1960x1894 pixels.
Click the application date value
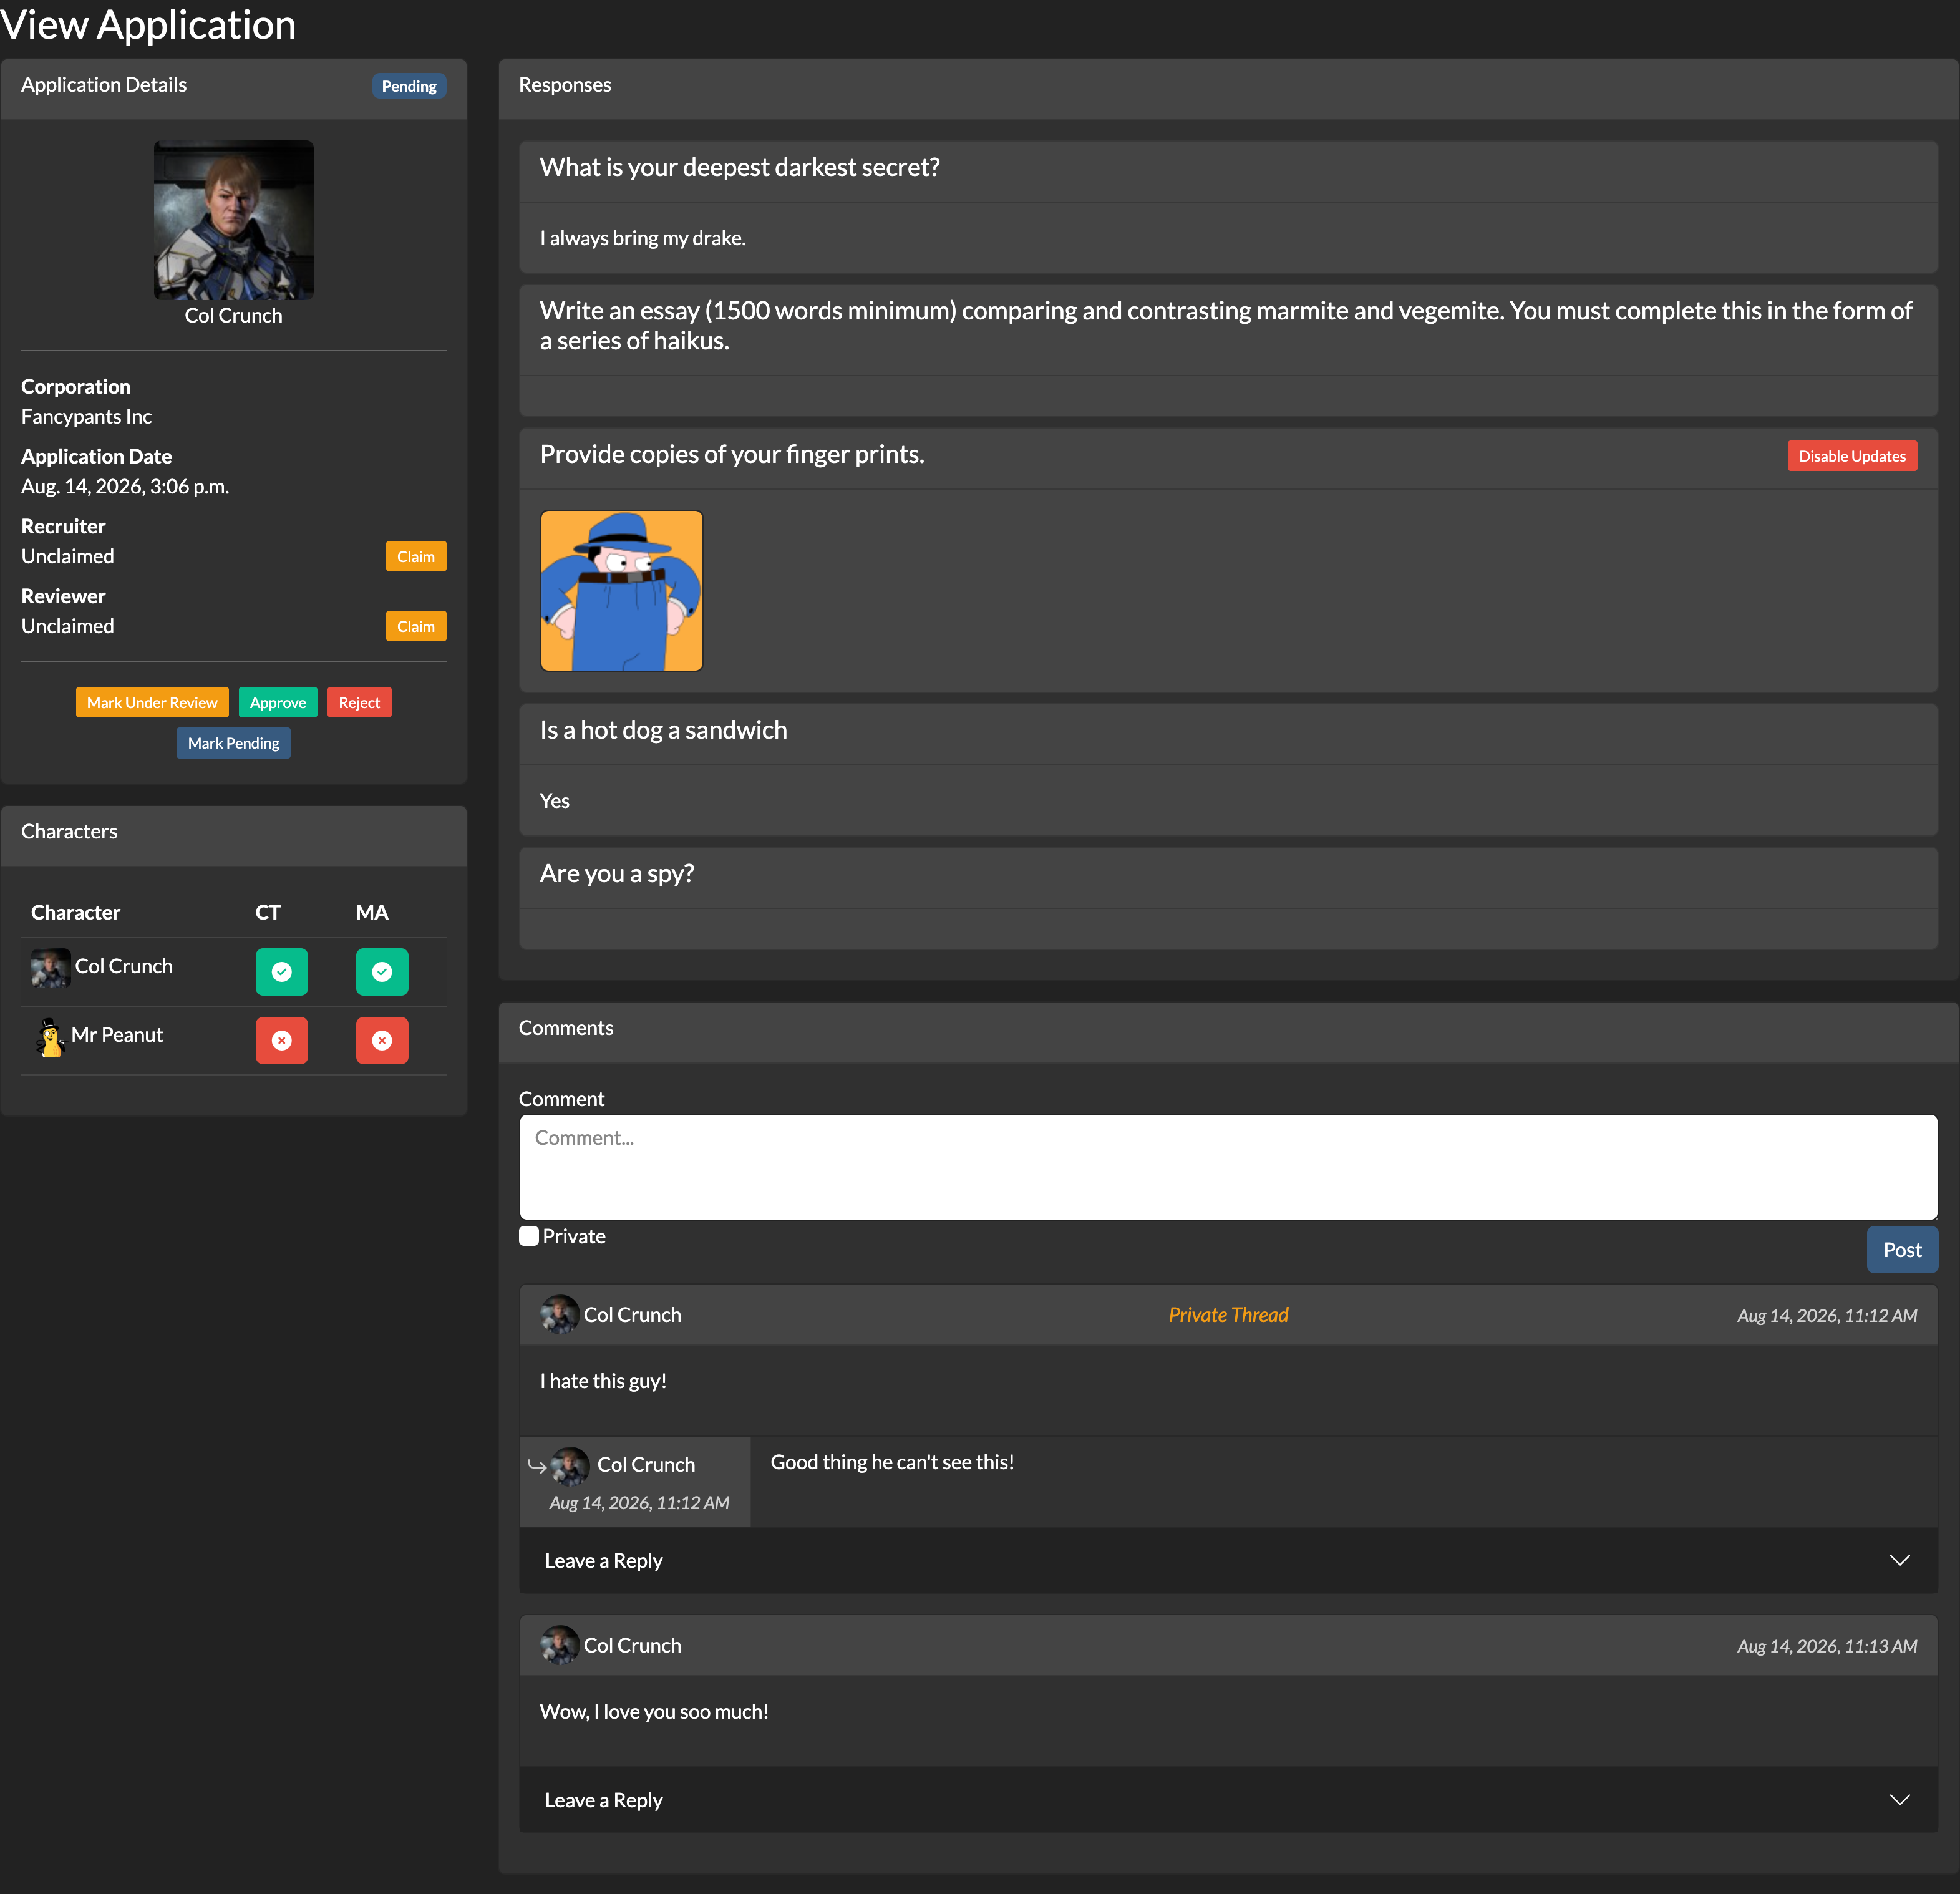(125, 486)
